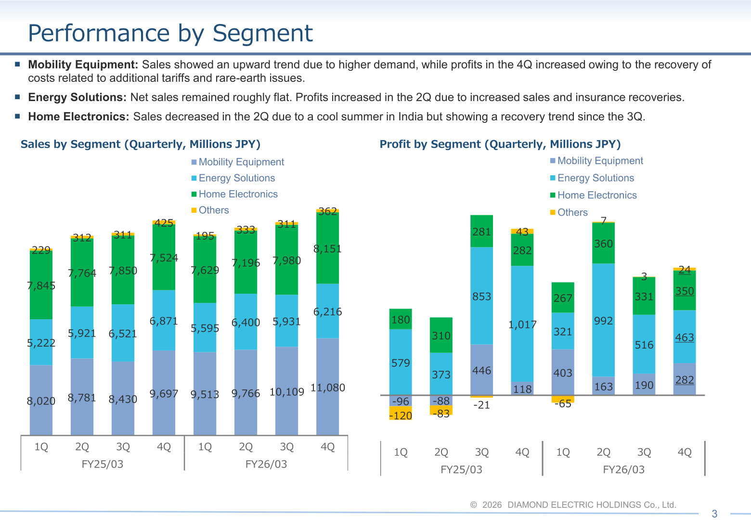
Task: Click the Mobility Equipment color swatch in Sales legend
Action: [x=194, y=162]
